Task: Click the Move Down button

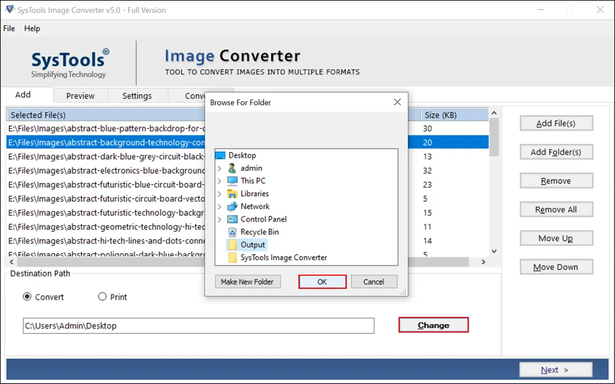Action: click(556, 267)
